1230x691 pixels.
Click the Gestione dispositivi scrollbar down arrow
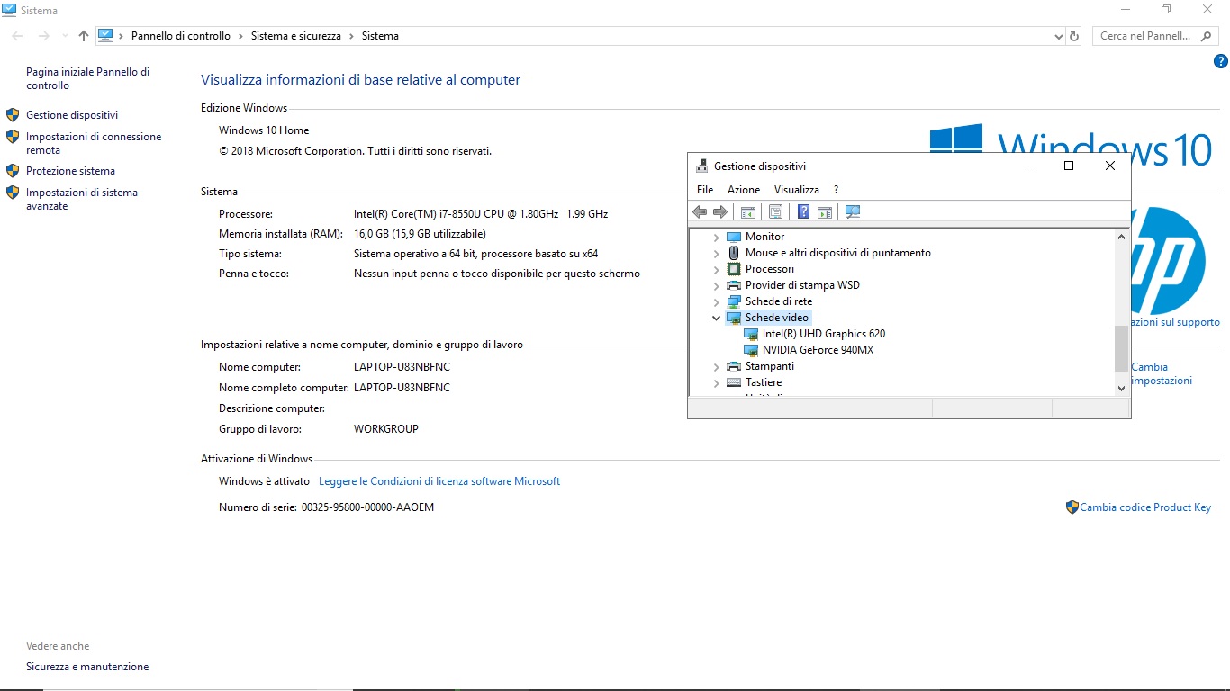click(x=1121, y=388)
